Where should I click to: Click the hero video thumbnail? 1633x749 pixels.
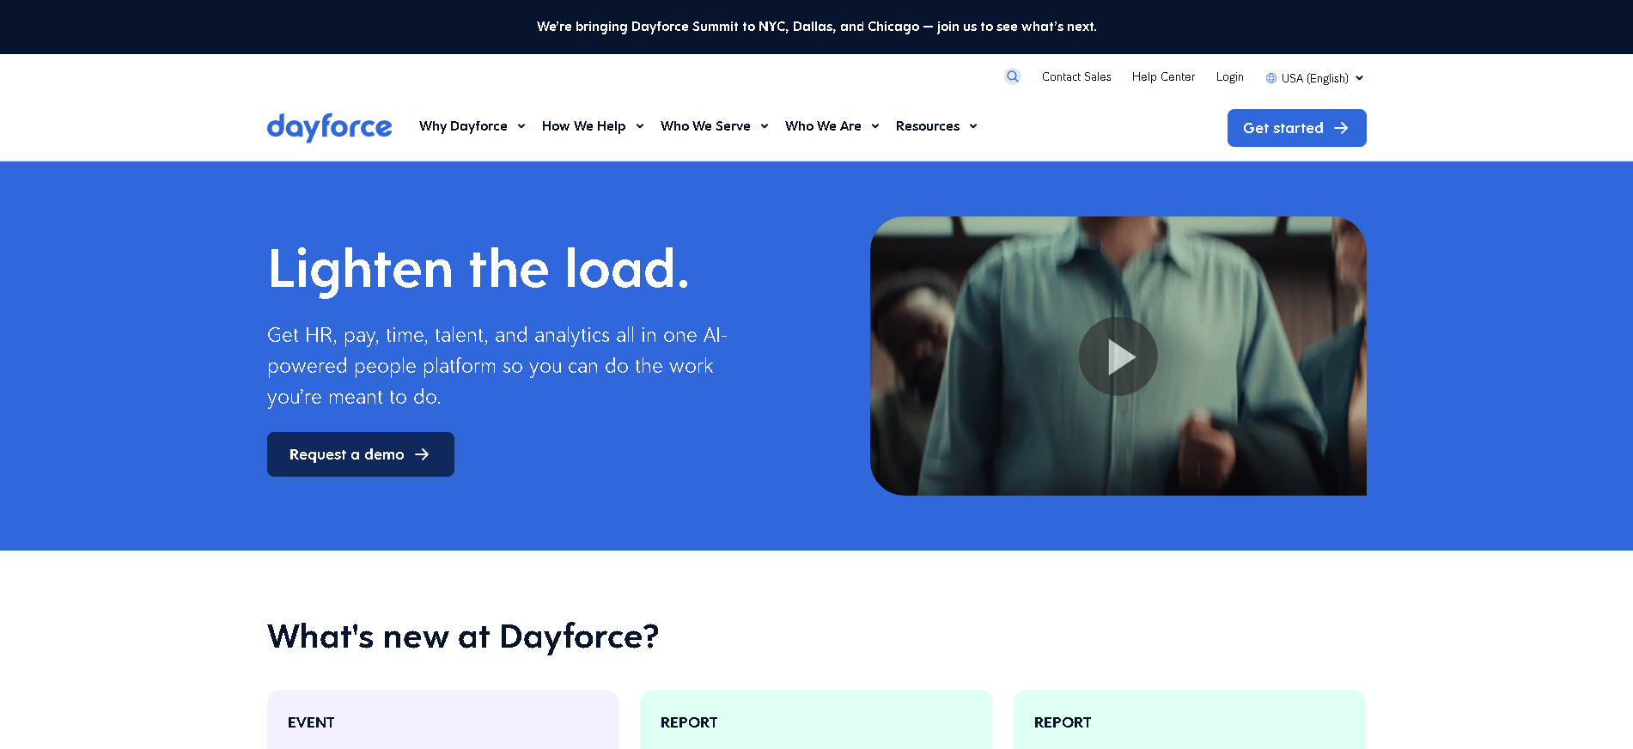[1118, 356]
